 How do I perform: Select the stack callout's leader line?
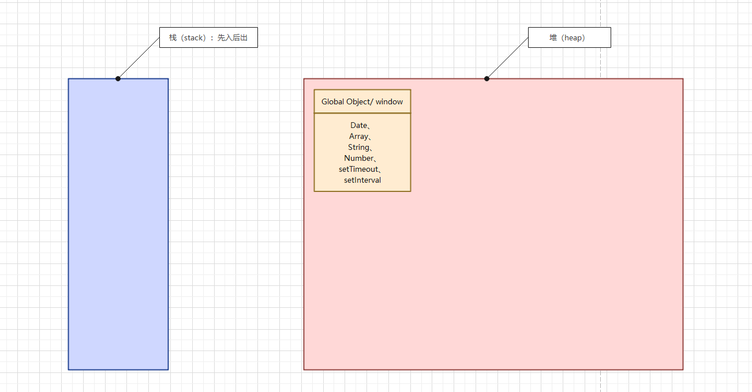click(139, 58)
